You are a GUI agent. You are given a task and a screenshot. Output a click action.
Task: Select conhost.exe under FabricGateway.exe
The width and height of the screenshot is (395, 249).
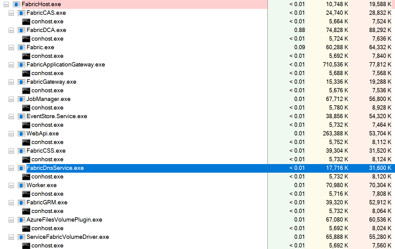pos(47,90)
